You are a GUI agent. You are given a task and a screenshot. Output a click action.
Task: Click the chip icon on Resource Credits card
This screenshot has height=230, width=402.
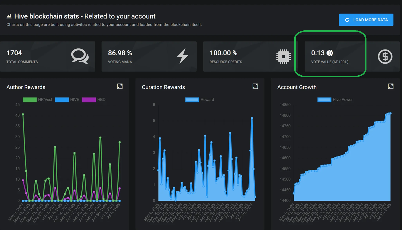point(283,56)
